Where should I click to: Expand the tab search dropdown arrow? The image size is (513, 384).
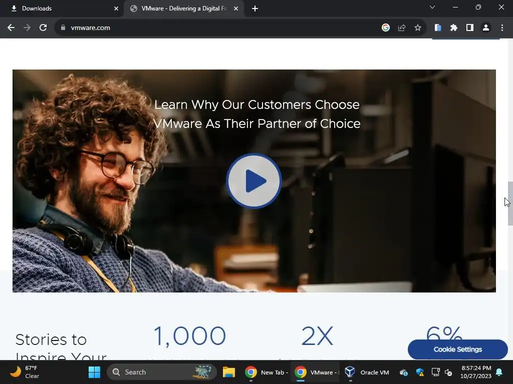[432, 7]
